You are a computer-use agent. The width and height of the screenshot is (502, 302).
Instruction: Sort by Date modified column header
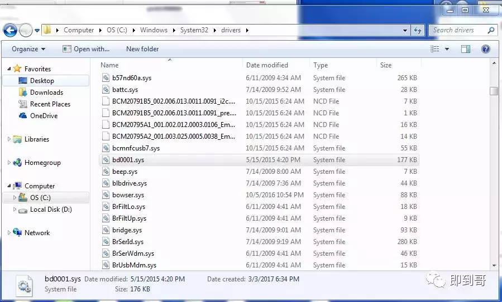coord(267,65)
